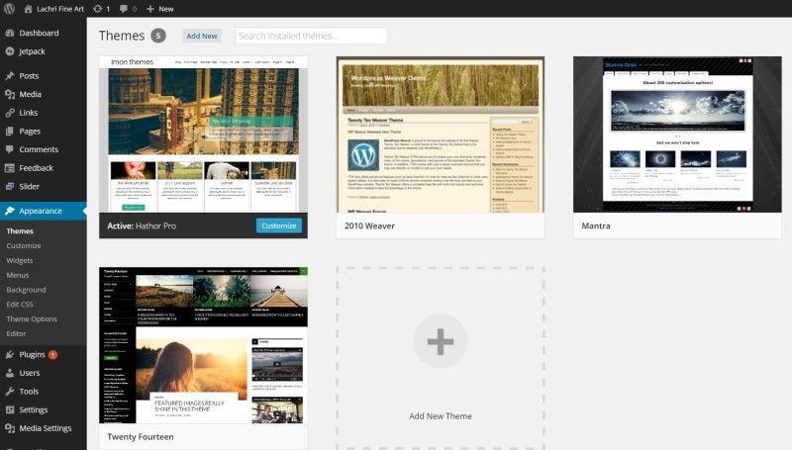Open Background under Appearance
This screenshot has height=450, width=792.
(x=27, y=290)
